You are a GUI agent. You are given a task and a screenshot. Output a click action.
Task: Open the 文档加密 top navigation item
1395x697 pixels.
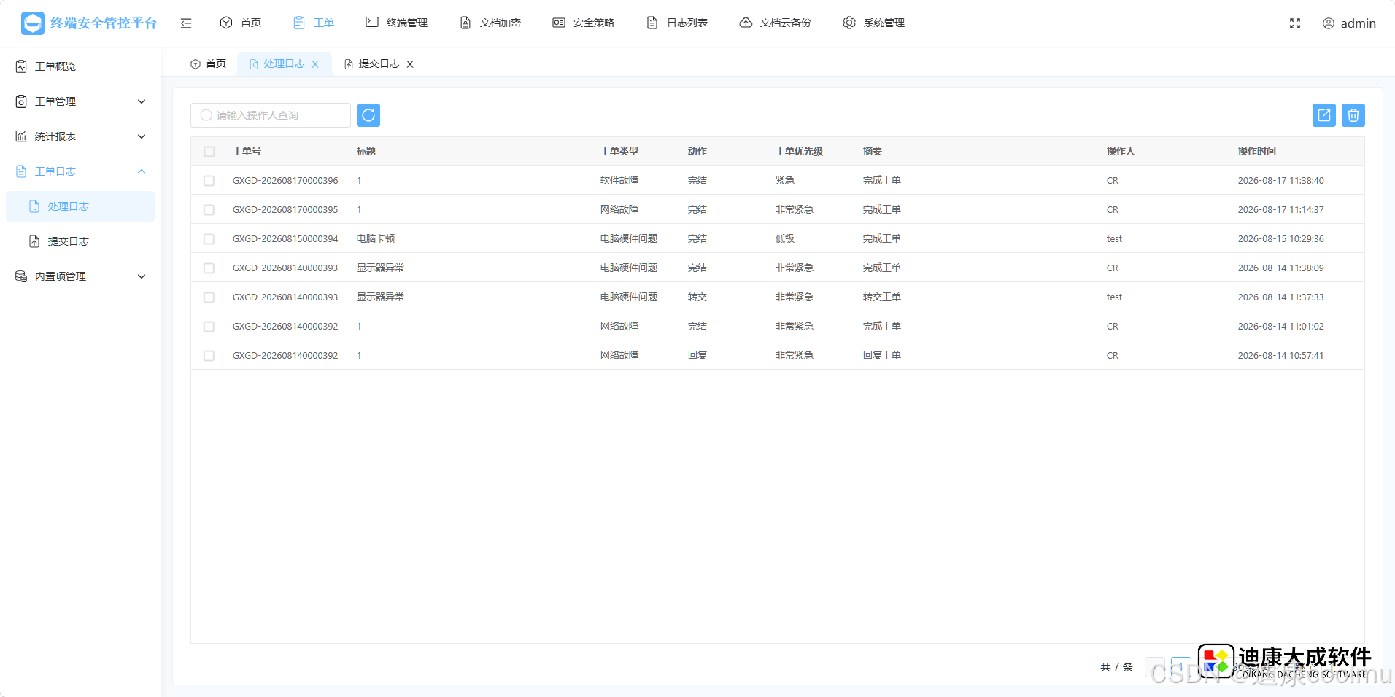[x=490, y=23]
